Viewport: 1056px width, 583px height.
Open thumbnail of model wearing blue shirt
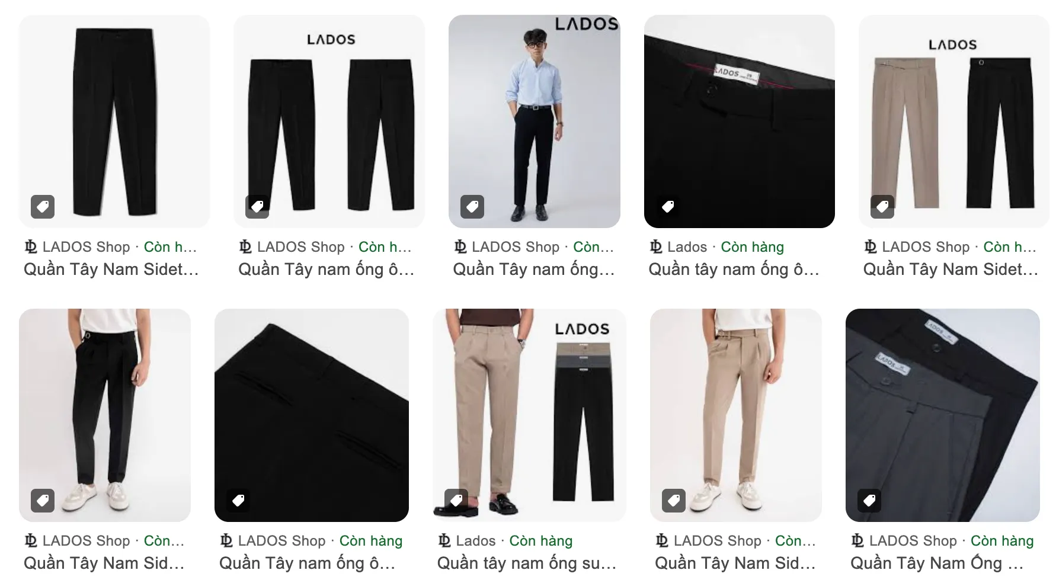pos(535,121)
